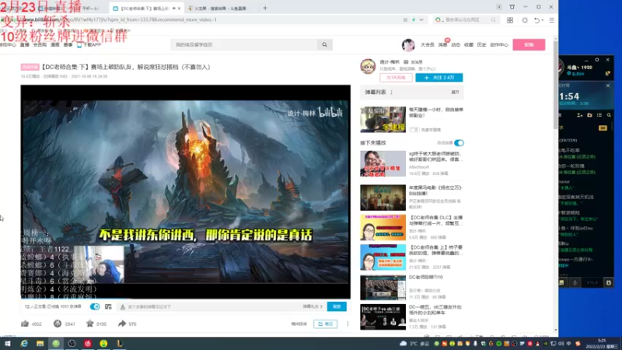
Task: Click the coin icon below video
Action: (x=58, y=324)
